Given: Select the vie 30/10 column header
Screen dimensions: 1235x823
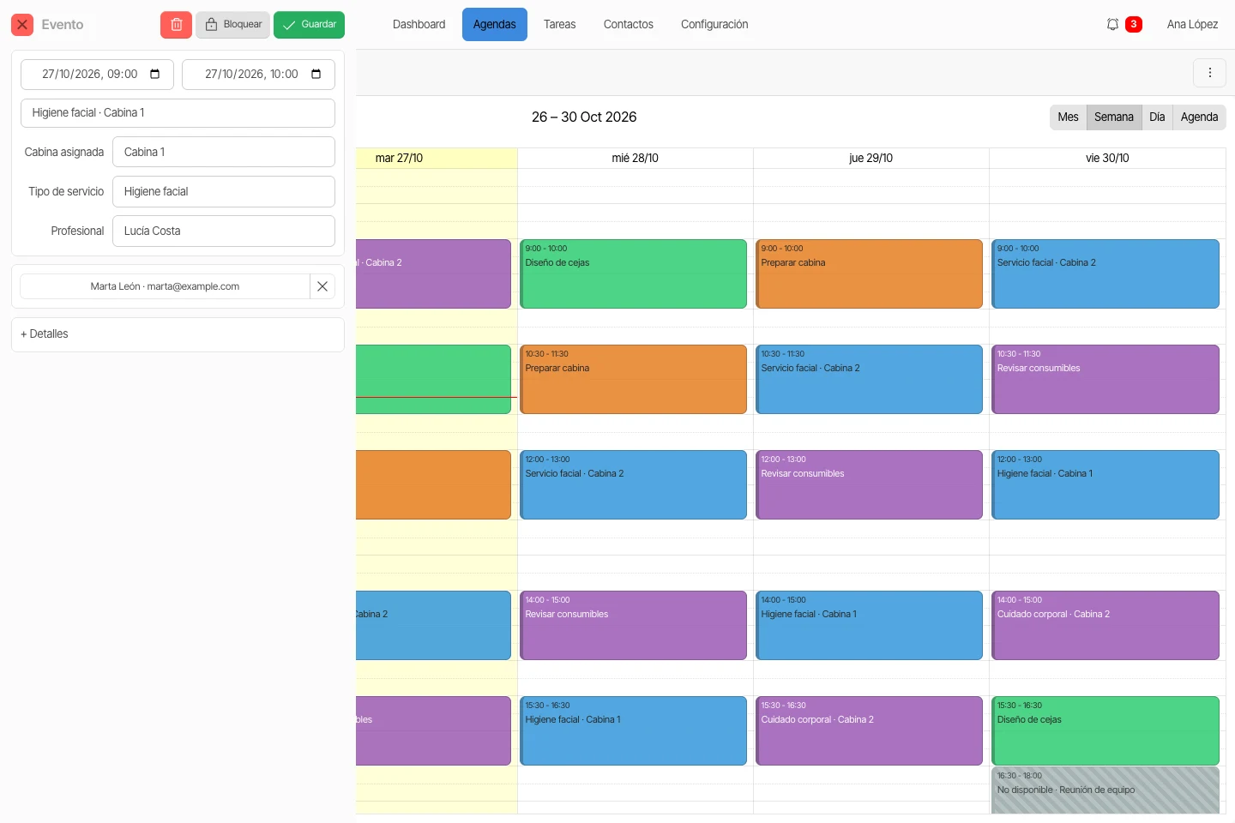Looking at the screenshot, I should click(1107, 159).
